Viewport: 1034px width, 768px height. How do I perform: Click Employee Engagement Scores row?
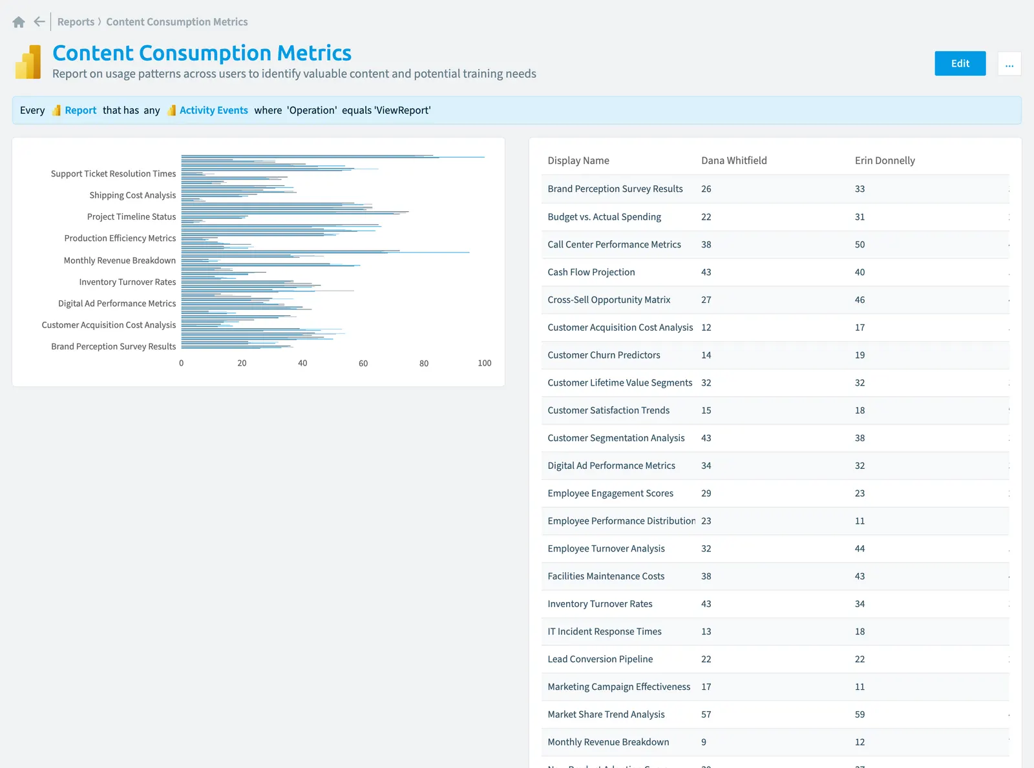click(775, 493)
